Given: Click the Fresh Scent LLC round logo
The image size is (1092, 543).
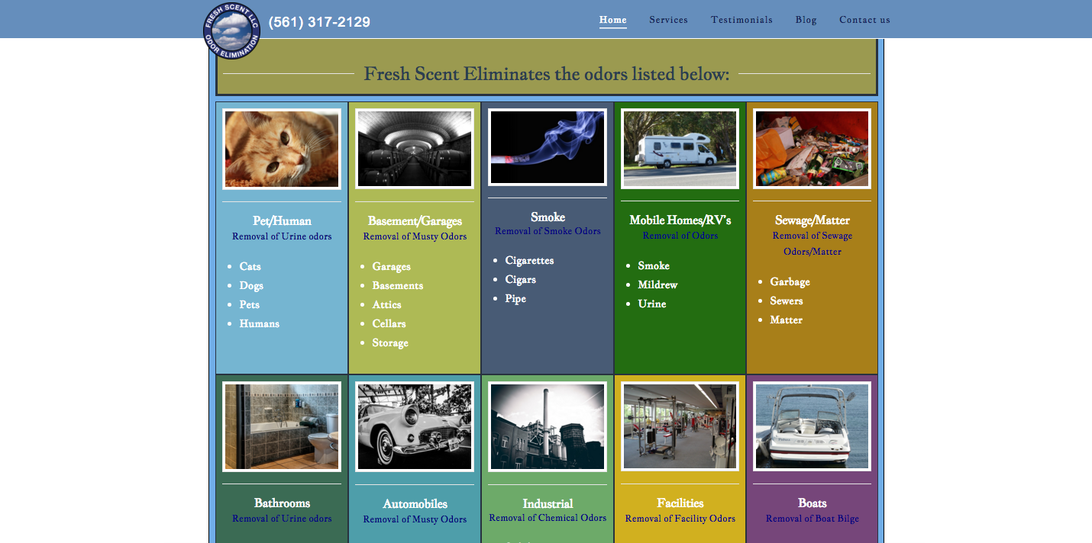Looking at the screenshot, I should point(232,31).
